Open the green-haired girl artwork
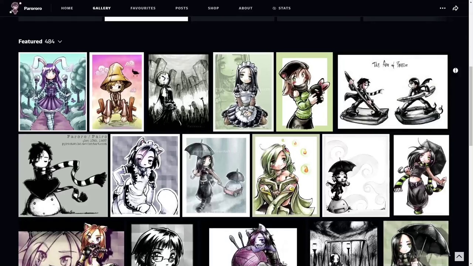Image resolution: width=473 pixels, height=266 pixels. point(286,175)
